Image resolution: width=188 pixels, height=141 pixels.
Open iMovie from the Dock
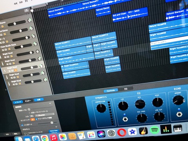[132, 132]
